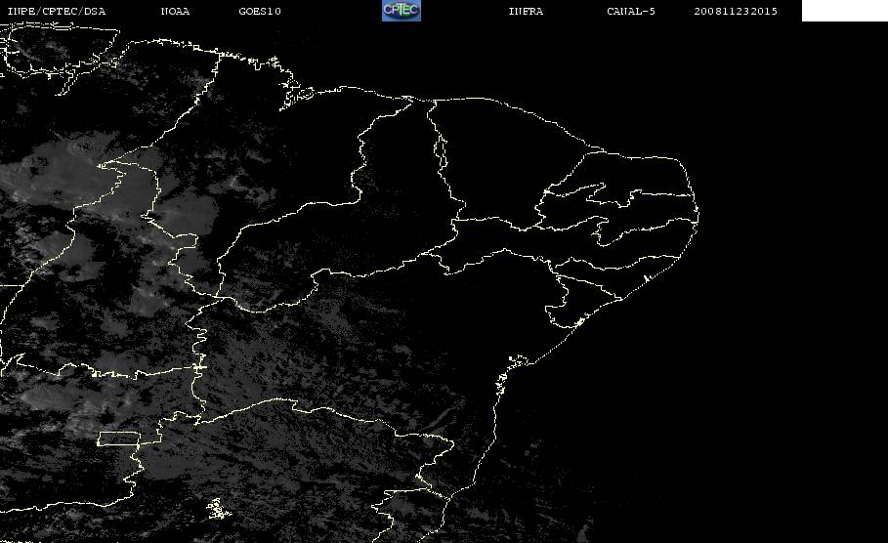The width and height of the screenshot is (888, 543).
Task: Select the NOAA label in header
Action: point(175,11)
